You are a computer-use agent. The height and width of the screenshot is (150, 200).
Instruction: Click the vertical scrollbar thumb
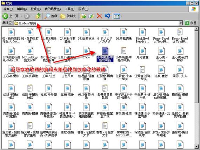(x=196, y=67)
